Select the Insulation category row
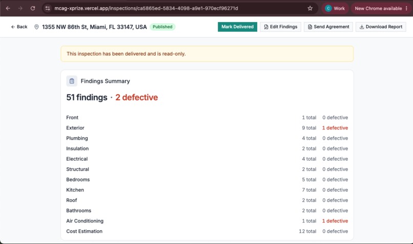This screenshot has width=413, height=244. coord(207,148)
